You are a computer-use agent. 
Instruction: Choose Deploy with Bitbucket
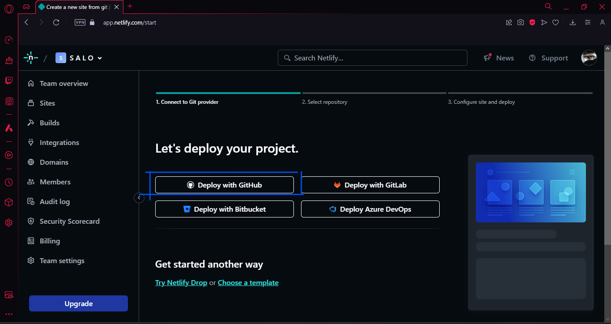[225, 209]
